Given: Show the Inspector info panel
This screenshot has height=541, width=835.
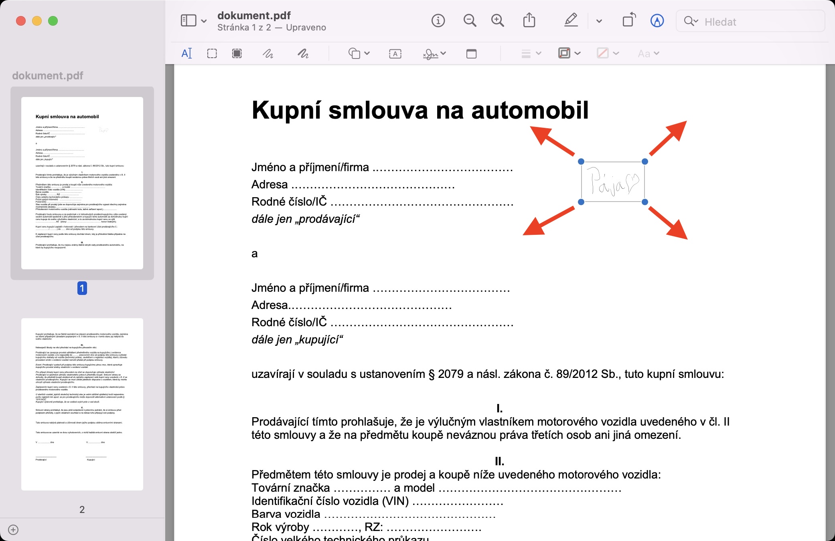Looking at the screenshot, I should click(x=438, y=20).
